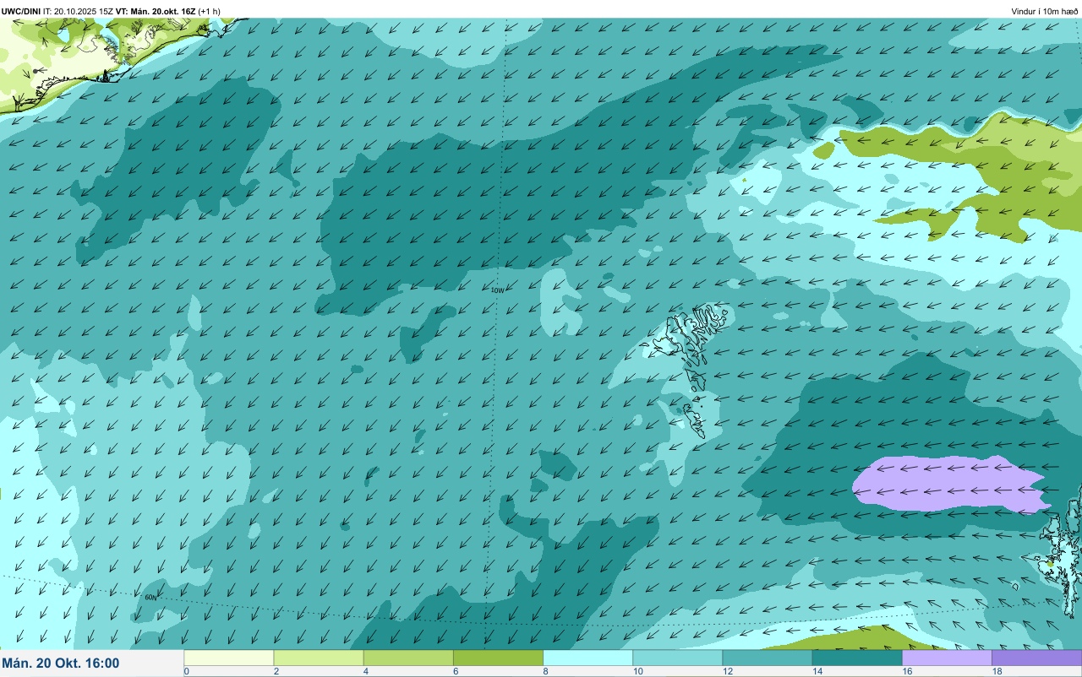Click the '4' legend scale number
The image size is (1082, 677).
(x=366, y=671)
